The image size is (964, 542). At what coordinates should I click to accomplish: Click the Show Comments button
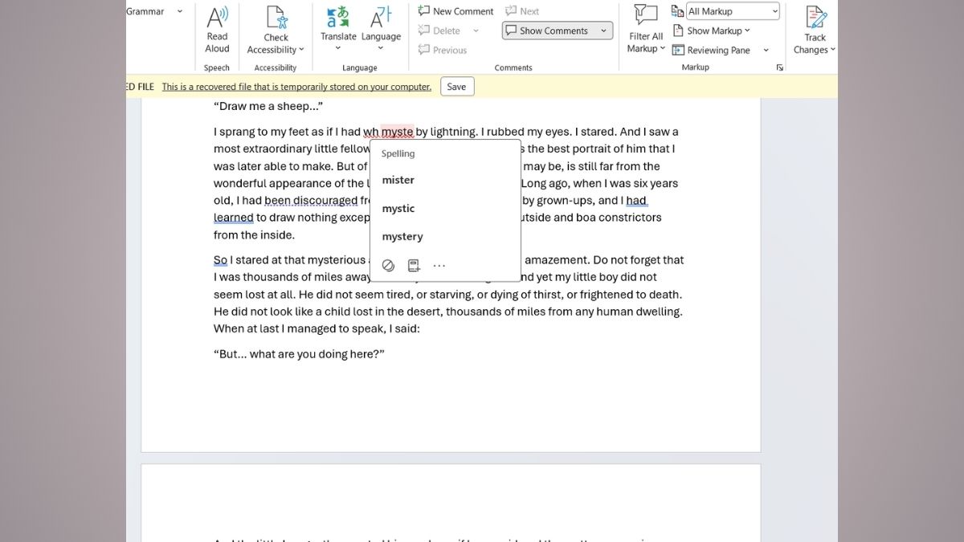(x=546, y=31)
